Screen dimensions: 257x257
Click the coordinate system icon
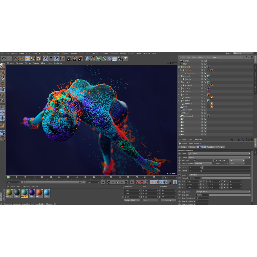(62, 58)
